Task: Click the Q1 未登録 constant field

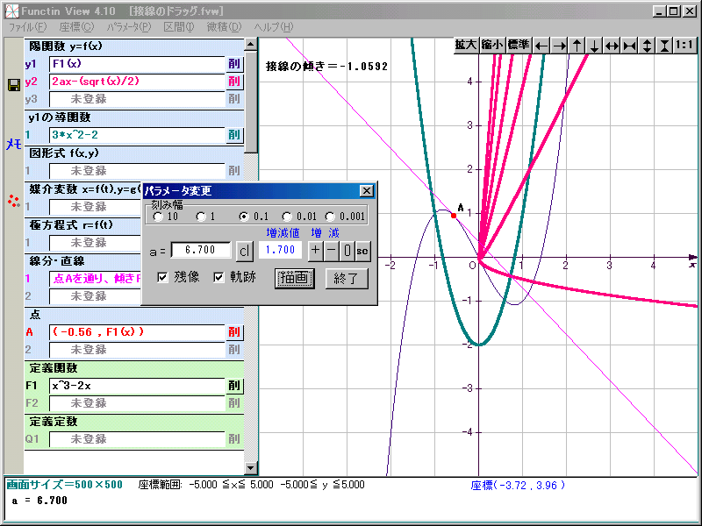Action: 137,439
